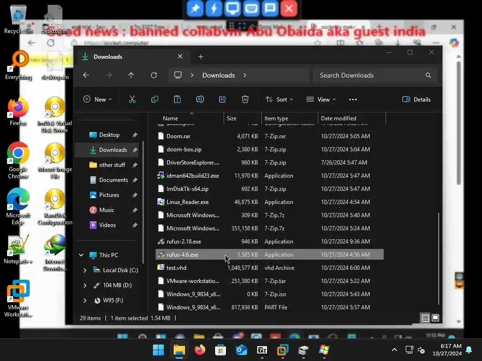Click the clock showing 6:17 AM
482x361 pixels.
[451, 346]
